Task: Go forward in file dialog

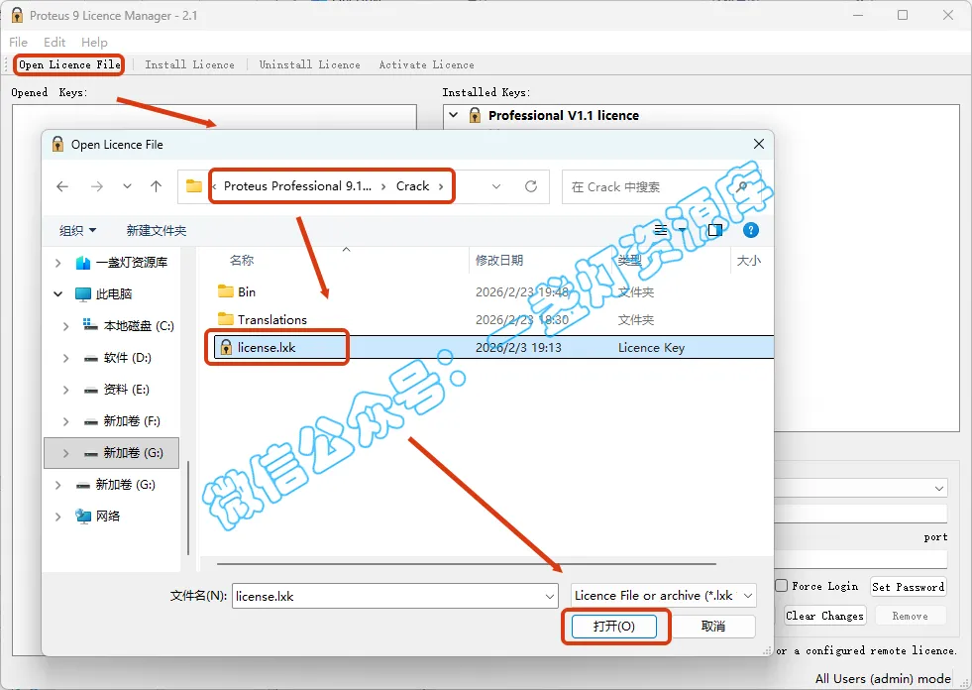Action: pos(97,186)
